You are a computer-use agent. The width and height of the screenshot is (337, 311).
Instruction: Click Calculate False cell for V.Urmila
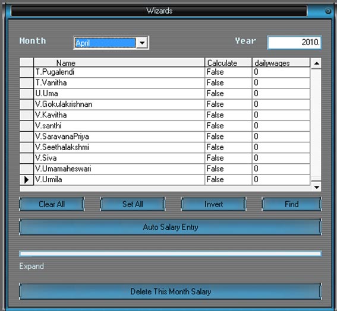click(x=228, y=180)
